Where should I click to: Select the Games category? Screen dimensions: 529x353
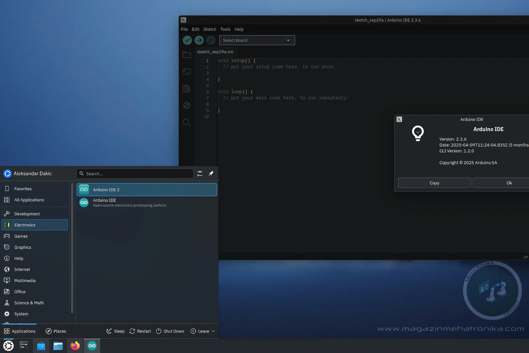click(x=35, y=236)
